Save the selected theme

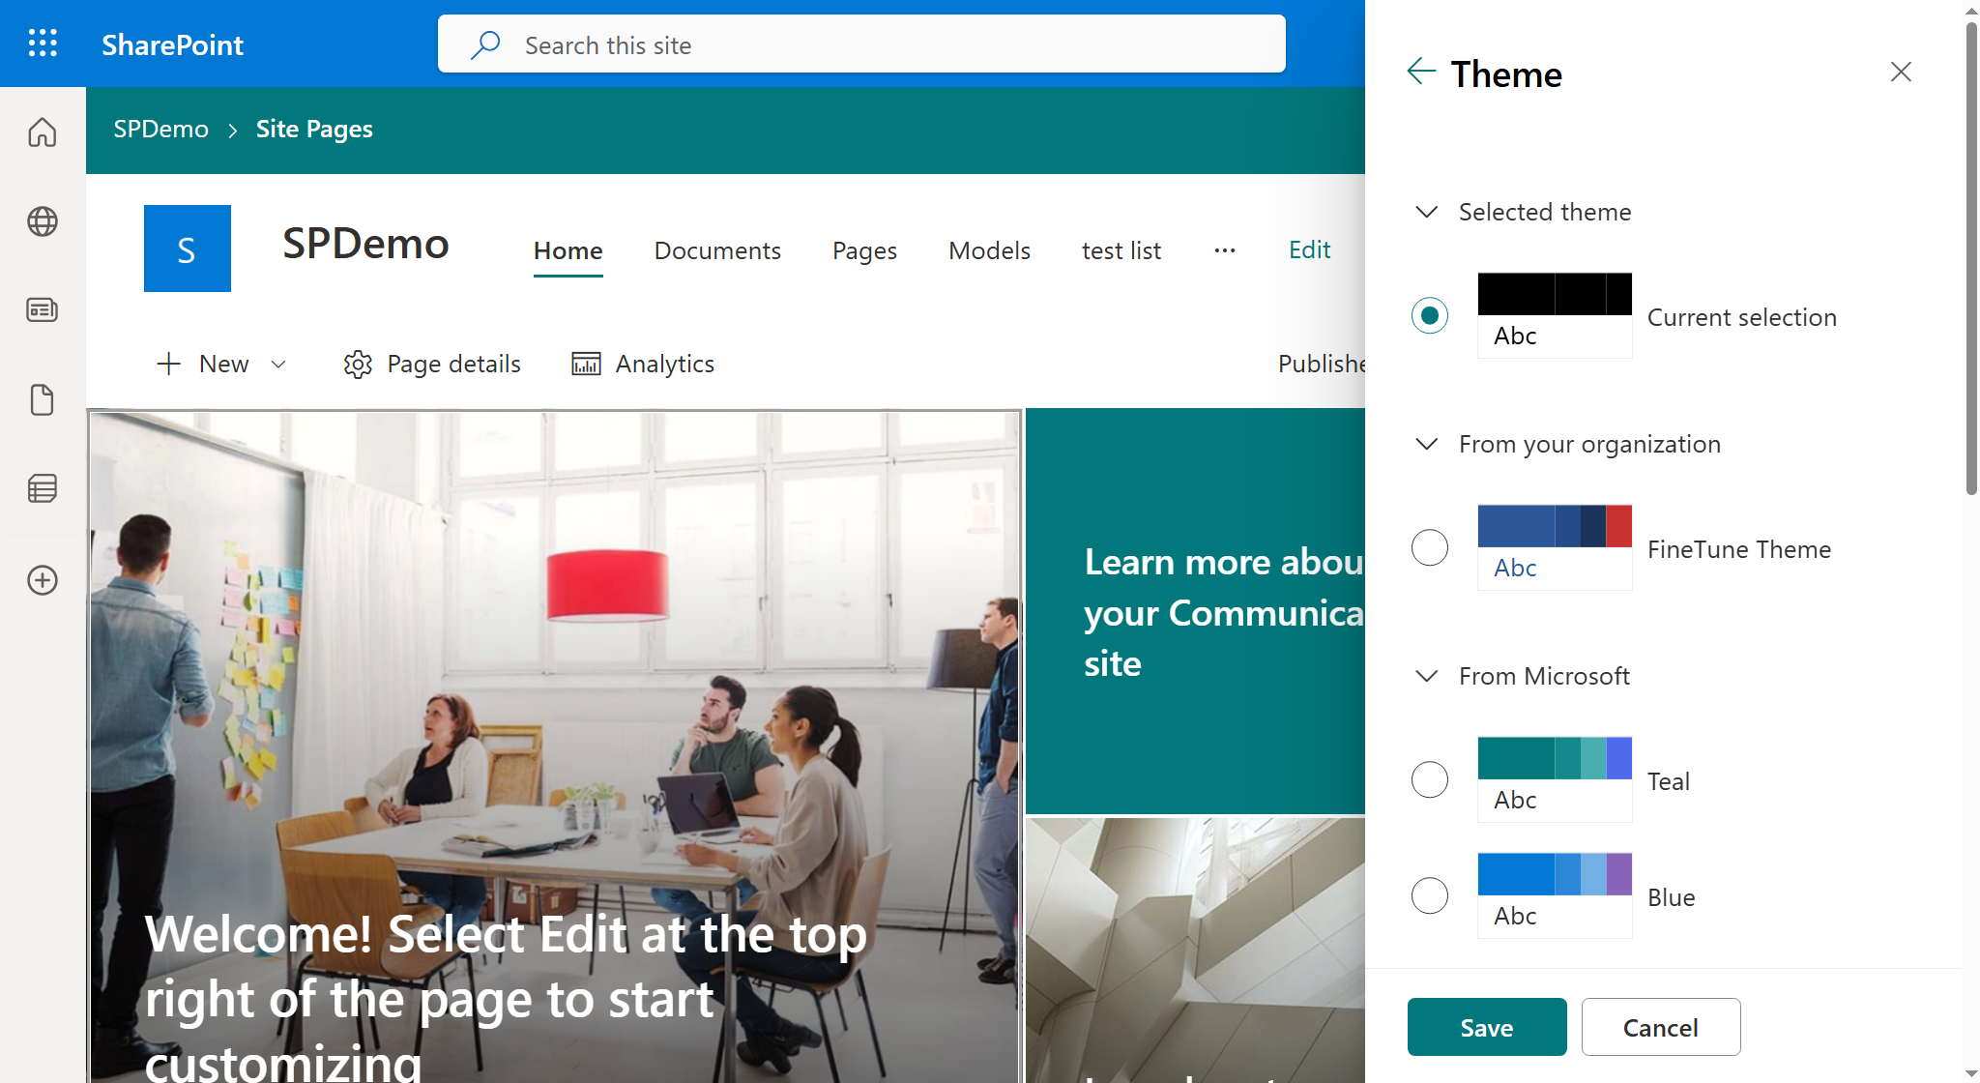tap(1486, 1027)
